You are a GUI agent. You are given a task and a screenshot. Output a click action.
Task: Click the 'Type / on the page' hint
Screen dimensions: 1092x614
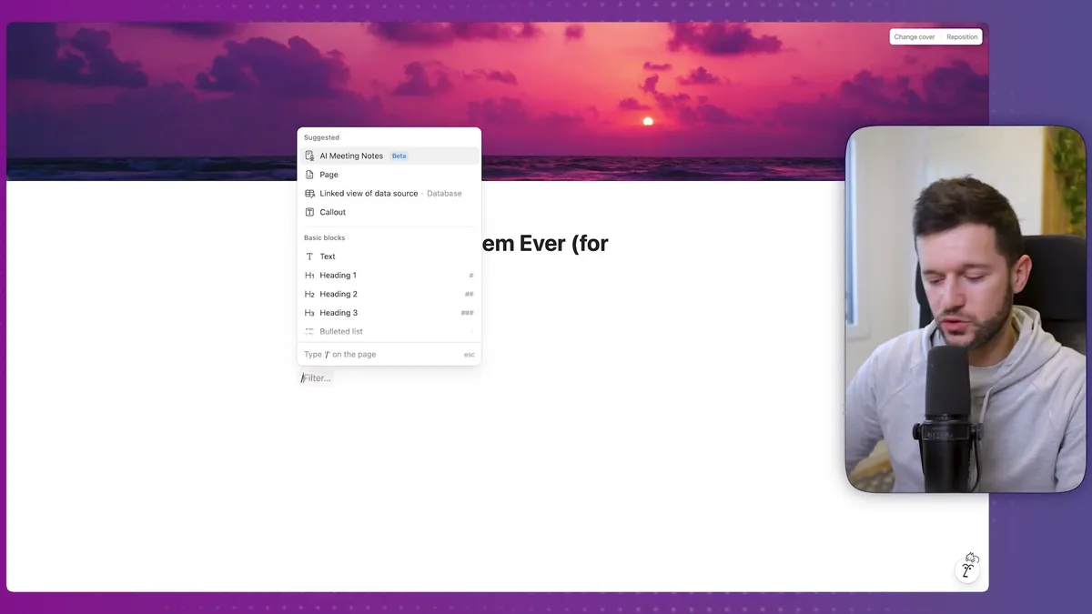pyautogui.click(x=340, y=355)
